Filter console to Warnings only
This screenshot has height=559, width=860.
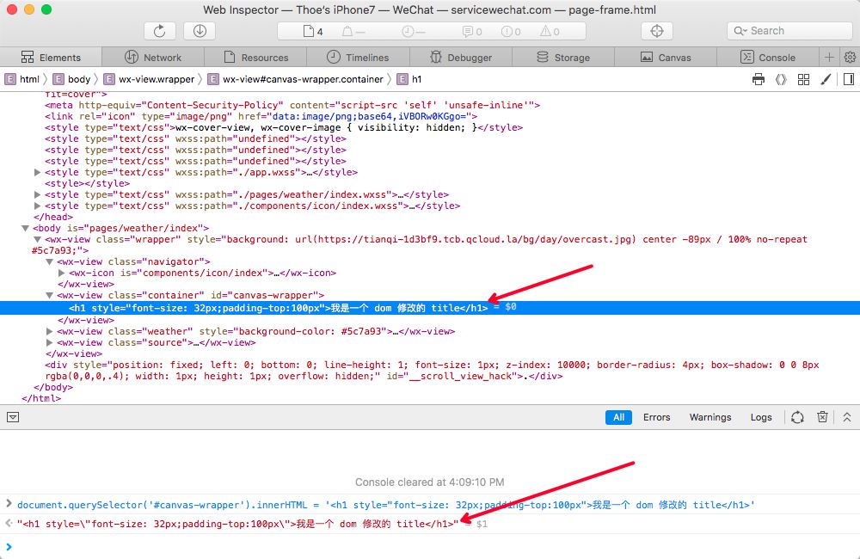710,417
